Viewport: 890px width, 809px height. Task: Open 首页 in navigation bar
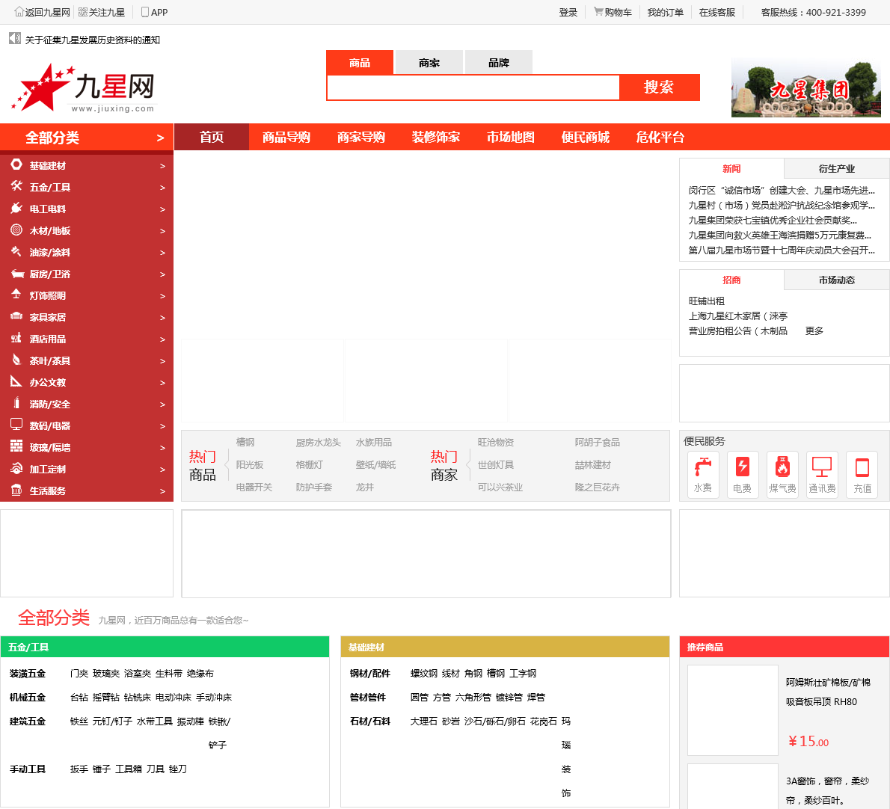(211, 137)
